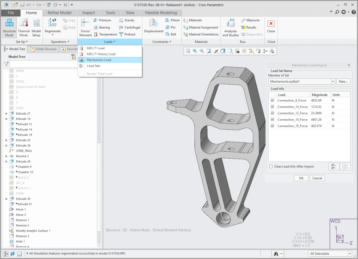Open MechanismLoadSet1 dropdown

[x=333, y=81]
